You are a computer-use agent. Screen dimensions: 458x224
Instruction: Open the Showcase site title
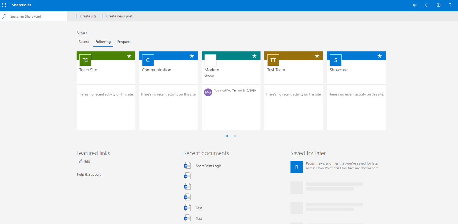pos(339,70)
